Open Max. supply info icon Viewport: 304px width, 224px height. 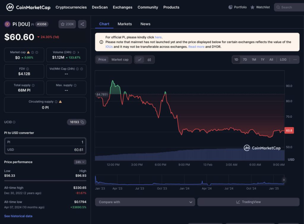(75, 85)
